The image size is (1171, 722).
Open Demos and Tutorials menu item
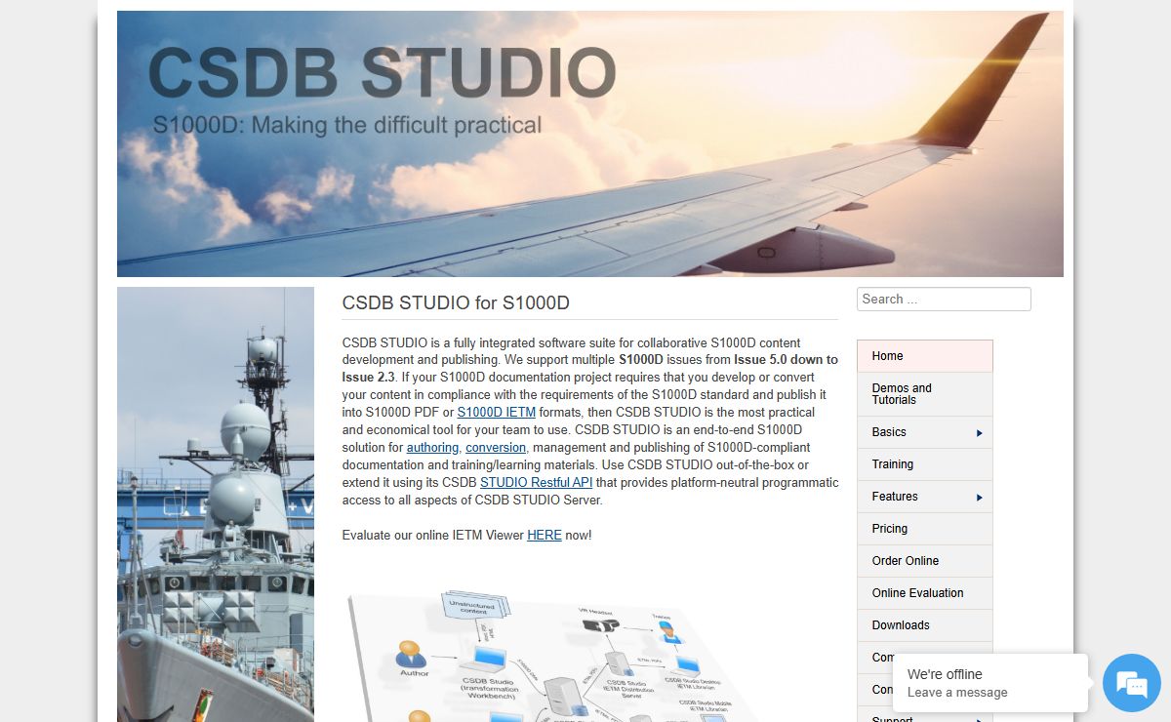(924, 394)
